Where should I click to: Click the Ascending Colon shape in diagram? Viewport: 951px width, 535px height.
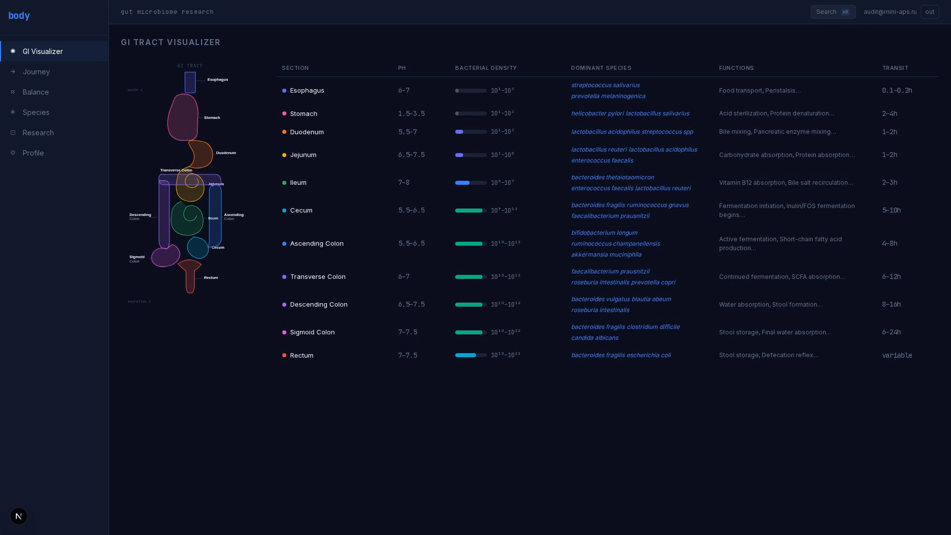[x=215, y=215]
